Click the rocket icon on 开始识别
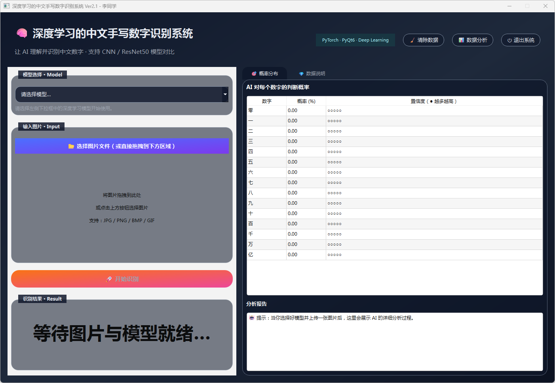Screen dimensions: 555x383 point(109,279)
